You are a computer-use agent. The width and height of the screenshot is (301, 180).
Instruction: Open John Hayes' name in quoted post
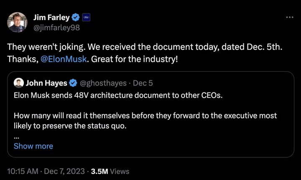click(x=46, y=82)
